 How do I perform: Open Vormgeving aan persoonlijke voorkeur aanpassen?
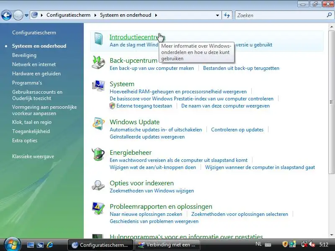click(x=44, y=110)
